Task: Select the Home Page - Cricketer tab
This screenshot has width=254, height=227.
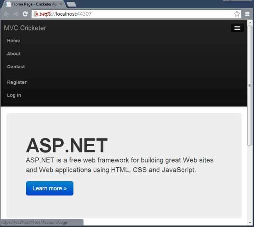Action: (x=34, y=4)
